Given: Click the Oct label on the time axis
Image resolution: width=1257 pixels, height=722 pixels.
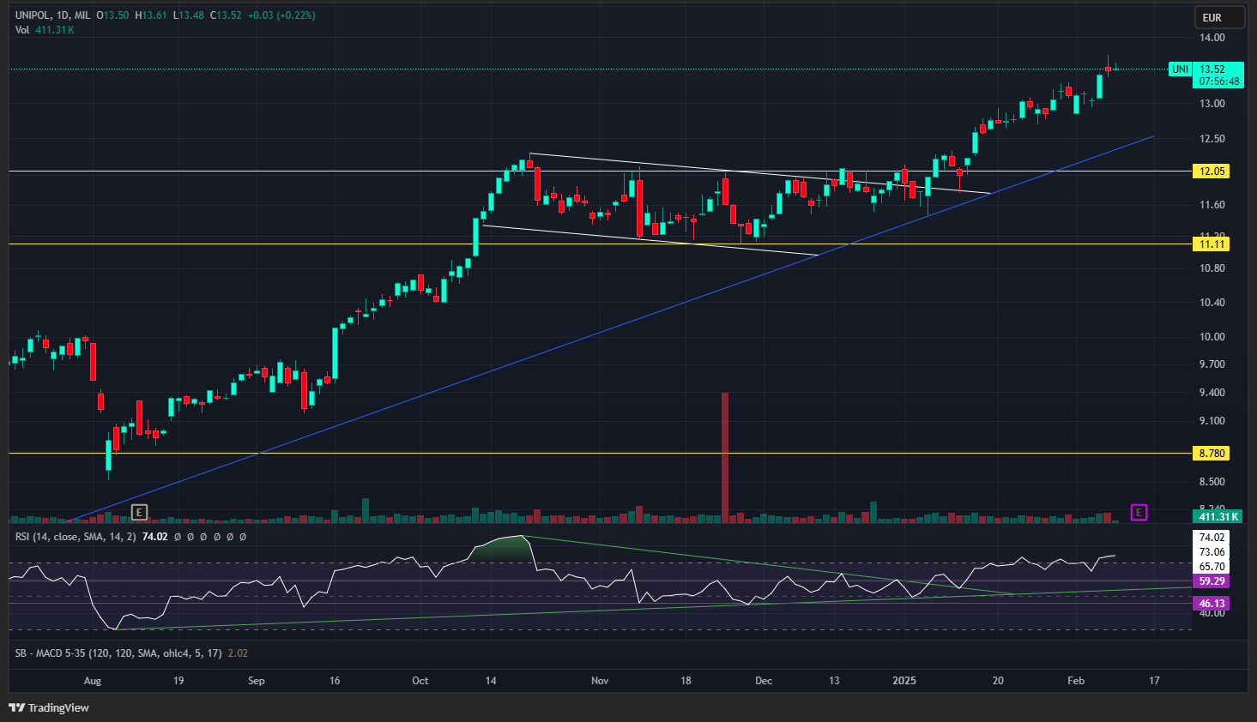Looking at the screenshot, I should (x=420, y=681).
